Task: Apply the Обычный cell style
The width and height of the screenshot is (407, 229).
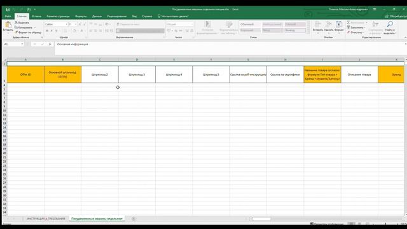Action: click(x=250, y=24)
